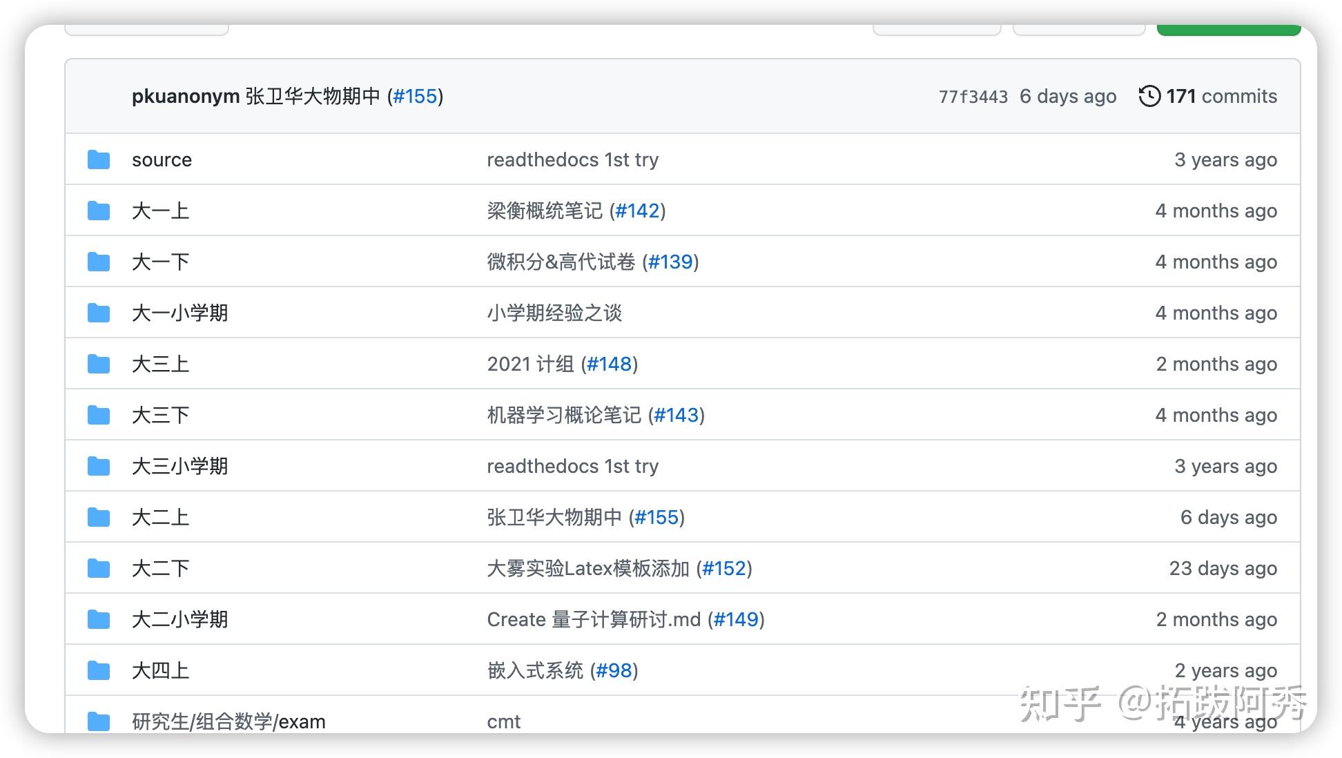Click the source folder icon
This screenshot has height=758, width=1342.
99,159
